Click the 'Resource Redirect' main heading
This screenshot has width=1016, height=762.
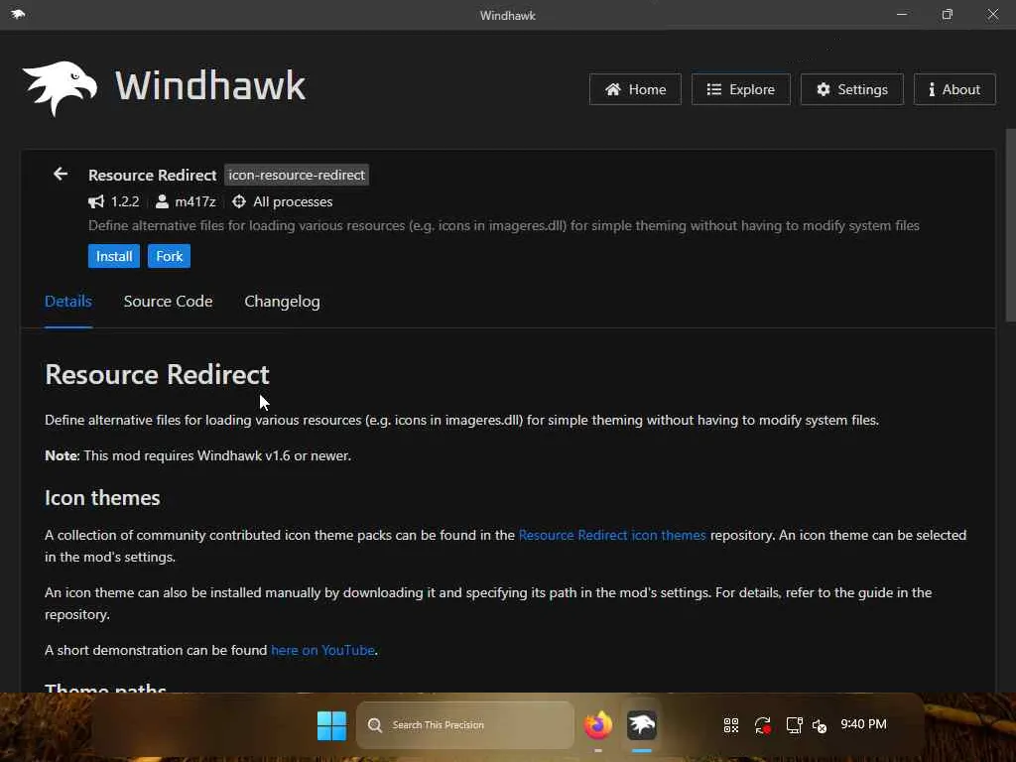[157, 374]
